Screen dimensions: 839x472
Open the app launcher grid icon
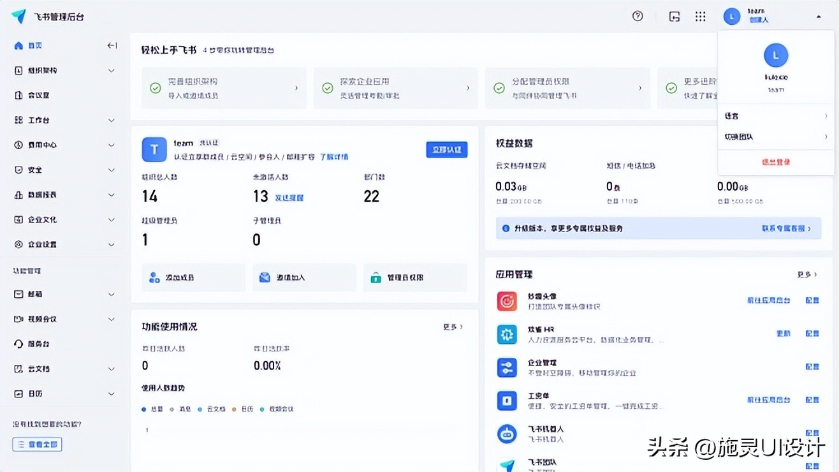tap(700, 16)
